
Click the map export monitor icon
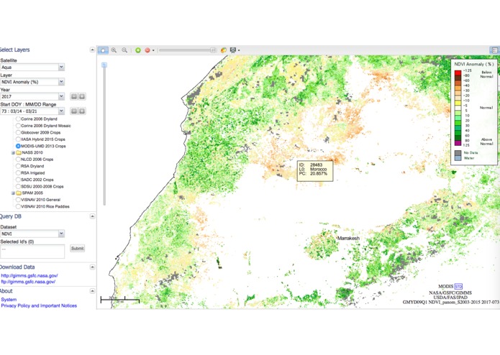tap(233, 50)
